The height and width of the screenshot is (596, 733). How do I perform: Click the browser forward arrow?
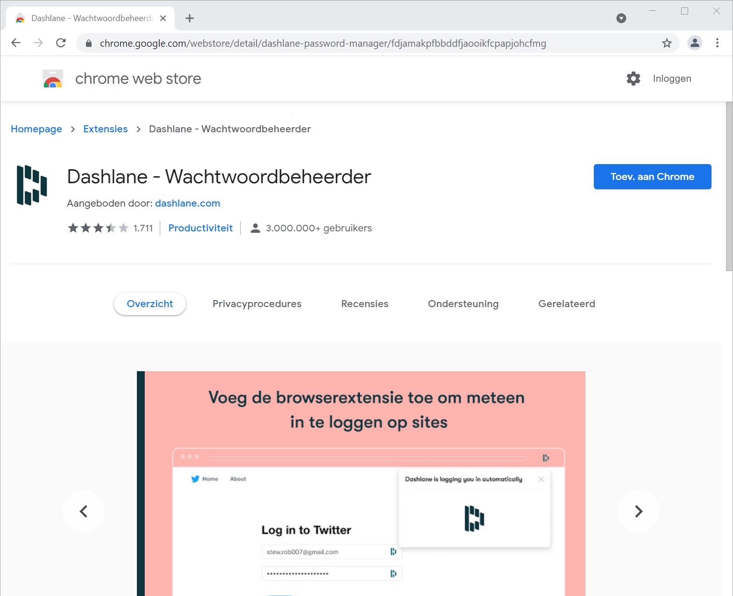38,43
